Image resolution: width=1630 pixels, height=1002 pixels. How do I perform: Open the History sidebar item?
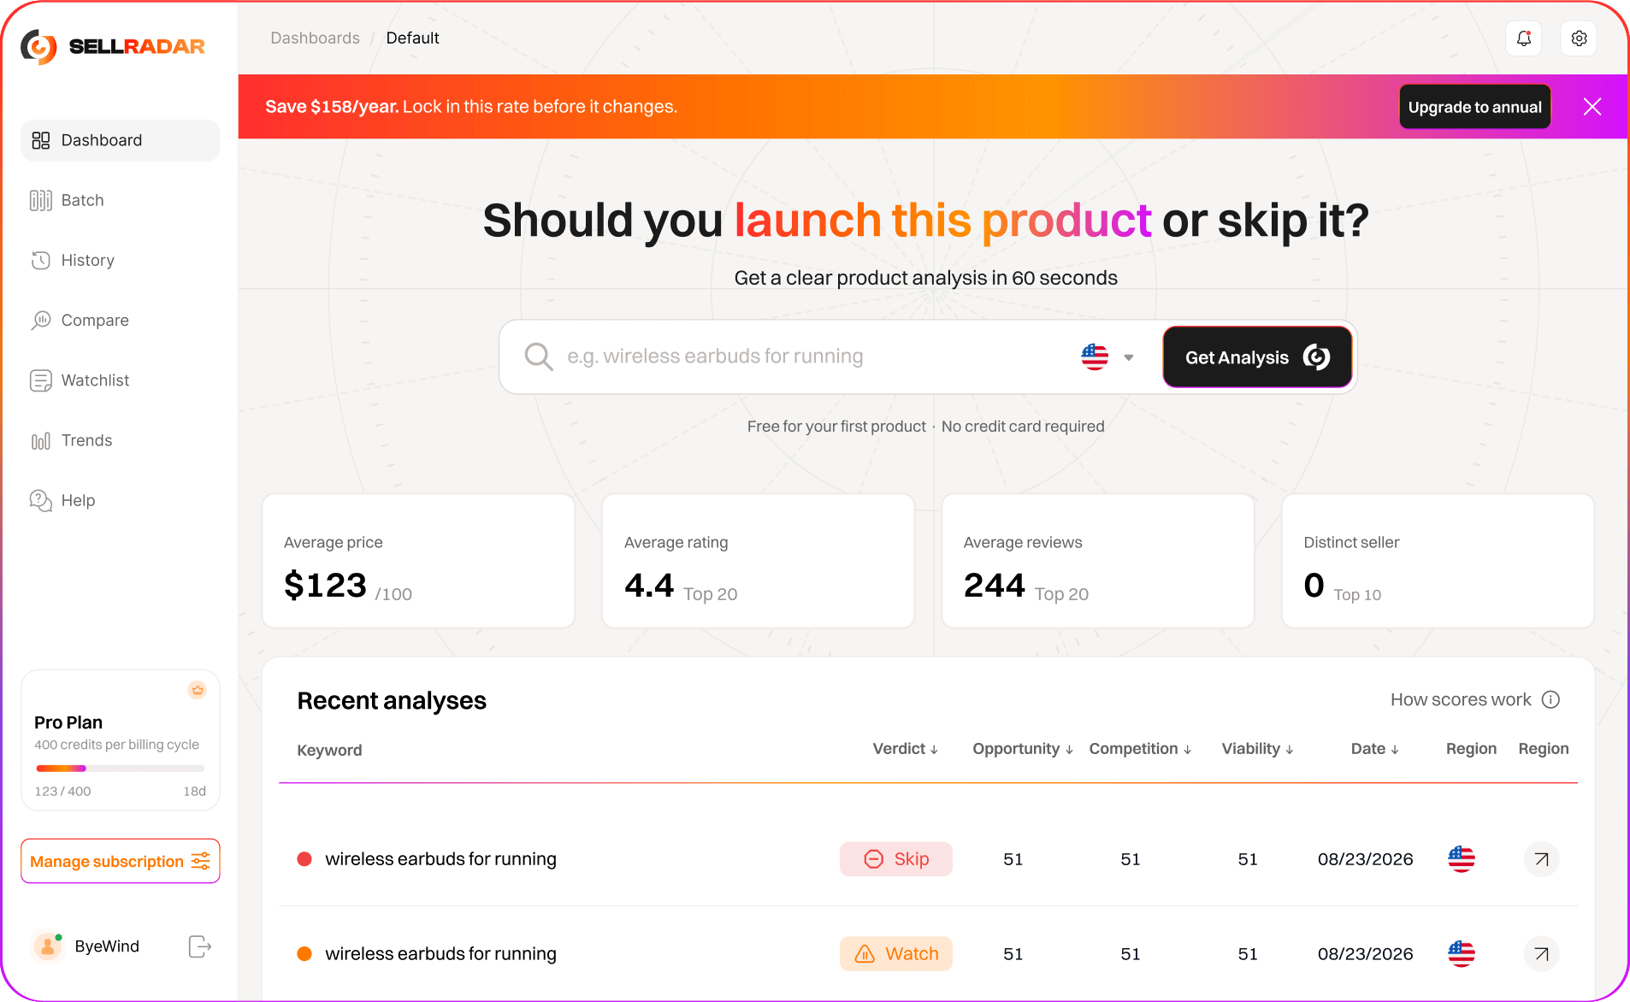click(120, 260)
